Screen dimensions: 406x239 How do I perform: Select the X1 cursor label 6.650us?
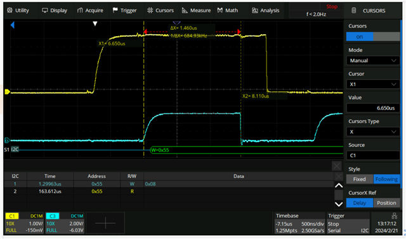[x=112, y=44]
